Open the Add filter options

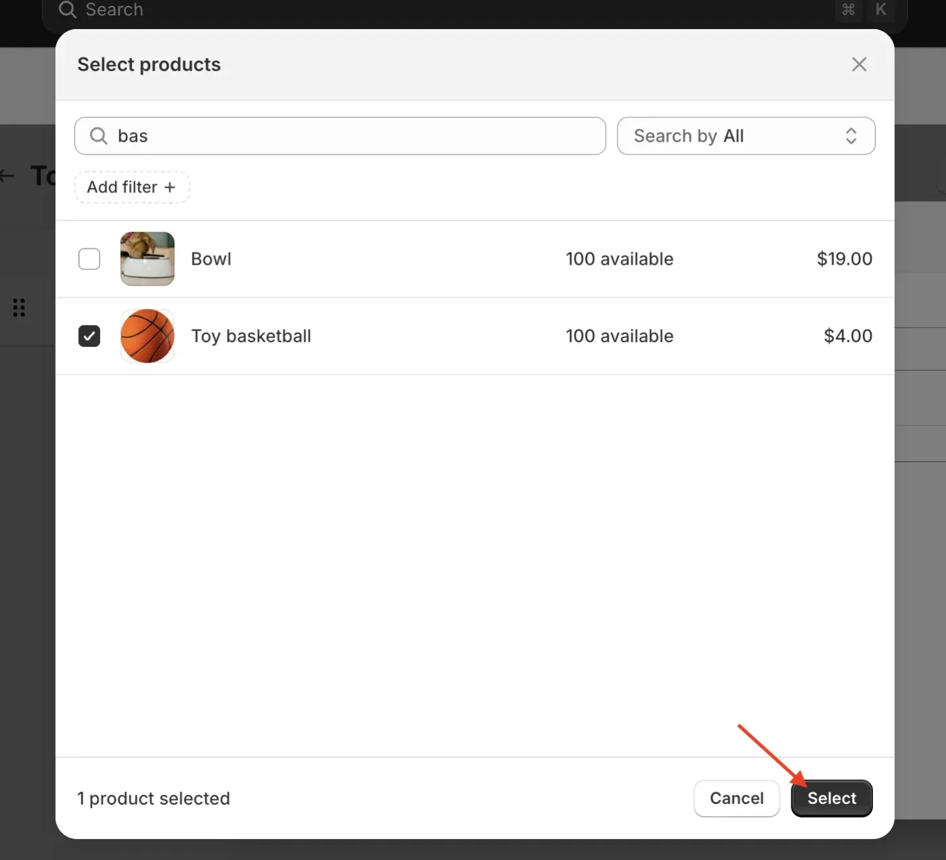point(131,187)
